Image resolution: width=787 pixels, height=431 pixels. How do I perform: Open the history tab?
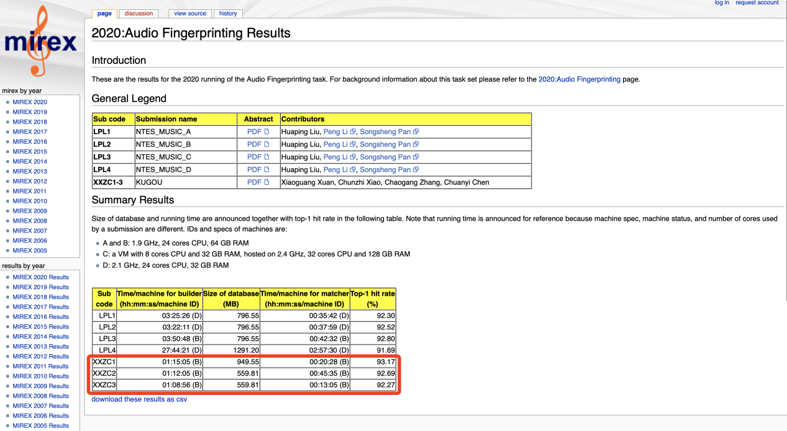pos(228,13)
